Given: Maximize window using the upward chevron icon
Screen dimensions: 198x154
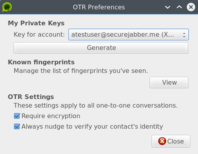Looking at the screenshot, I should (x=179, y=7).
